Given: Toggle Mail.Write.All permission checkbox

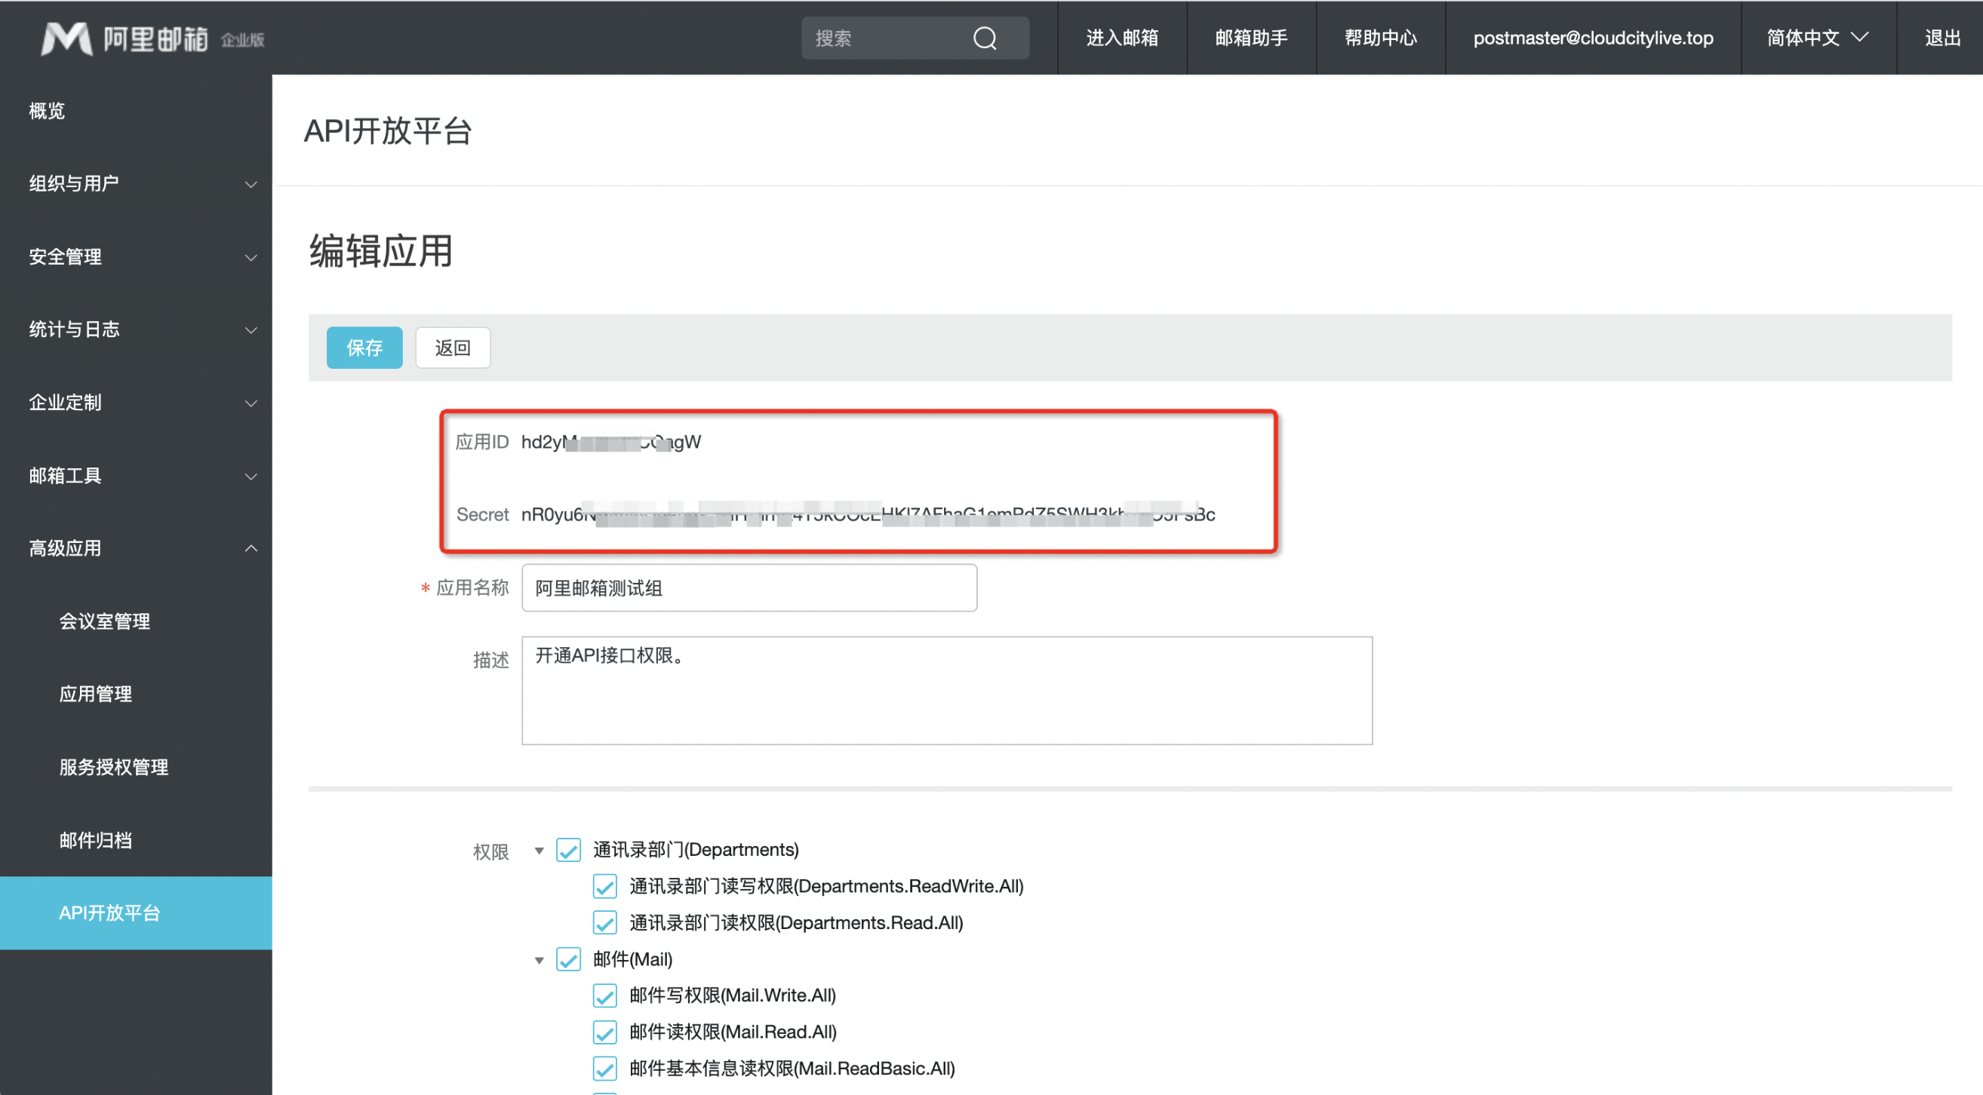Looking at the screenshot, I should tap(604, 995).
